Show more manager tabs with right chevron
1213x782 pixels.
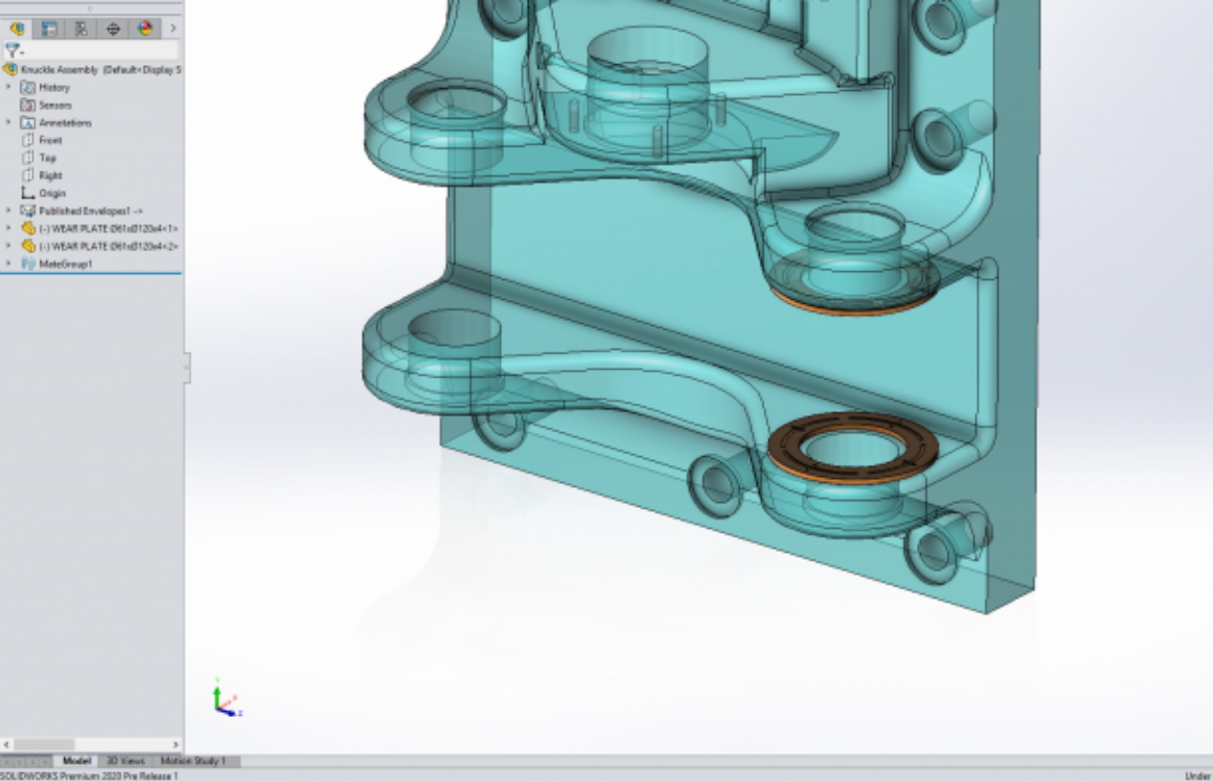[172, 29]
